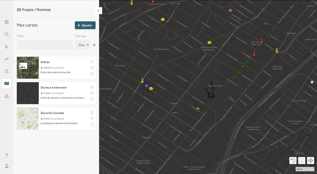Collapse the side panel with arrow
Screen dimensions: 317x174
pos(99,11)
